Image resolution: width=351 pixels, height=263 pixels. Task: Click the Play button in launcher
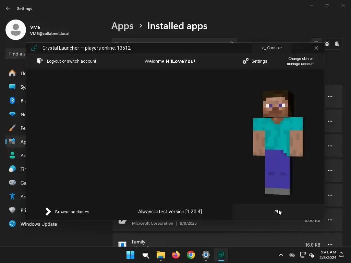278,212
